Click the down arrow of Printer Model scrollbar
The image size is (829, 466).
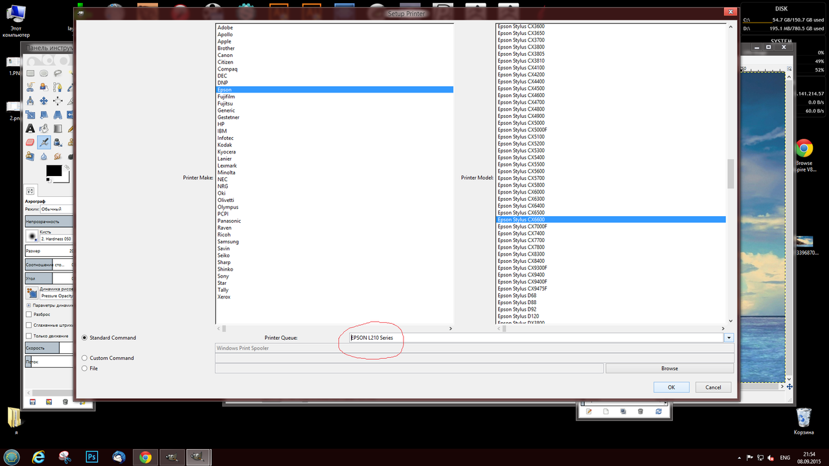(731, 320)
